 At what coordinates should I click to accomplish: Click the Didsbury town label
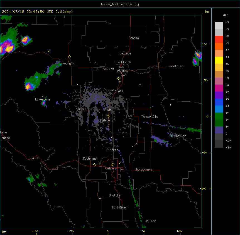click(106, 120)
